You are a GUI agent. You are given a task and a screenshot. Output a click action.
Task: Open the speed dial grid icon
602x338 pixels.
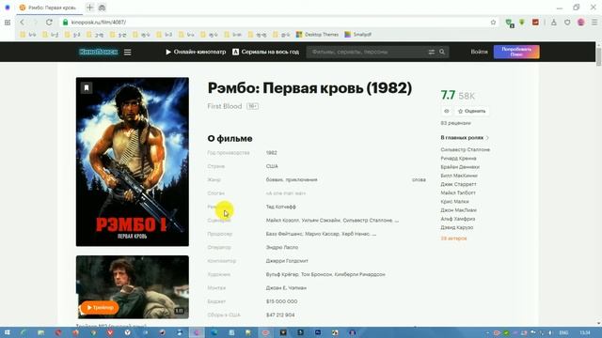[x=8, y=23]
